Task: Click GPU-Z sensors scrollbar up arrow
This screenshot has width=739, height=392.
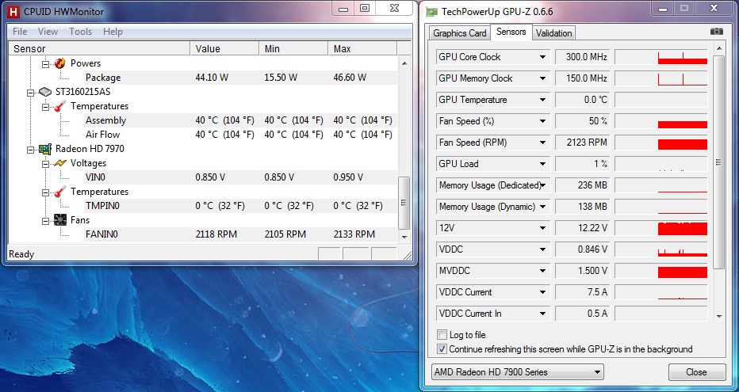Action: point(718,48)
